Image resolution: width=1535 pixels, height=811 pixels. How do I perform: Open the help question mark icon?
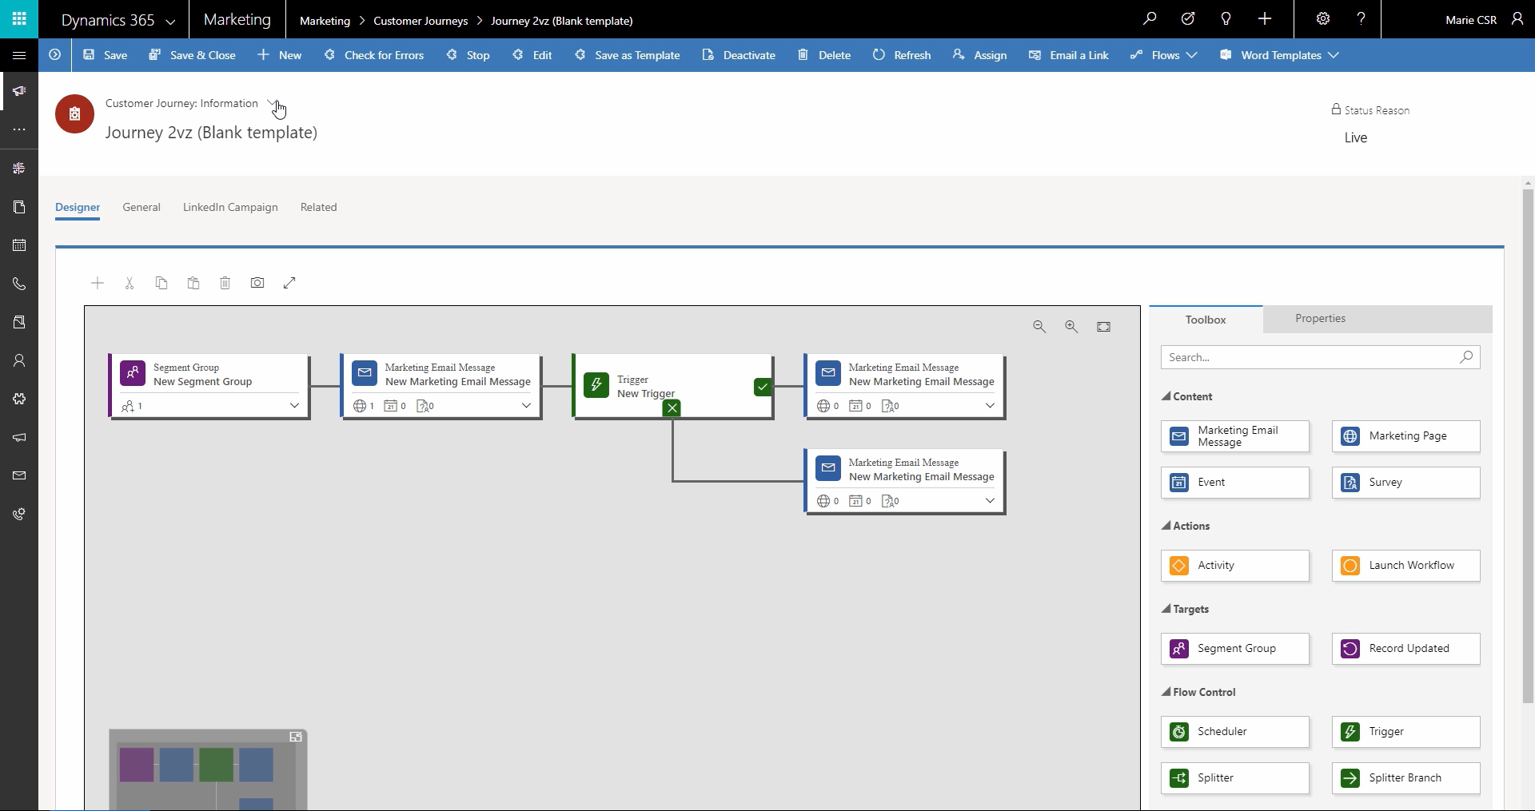point(1361,18)
